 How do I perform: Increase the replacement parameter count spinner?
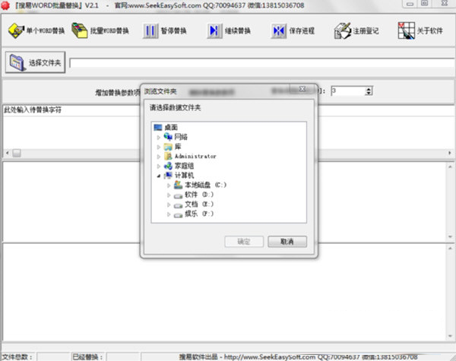click(x=369, y=89)
